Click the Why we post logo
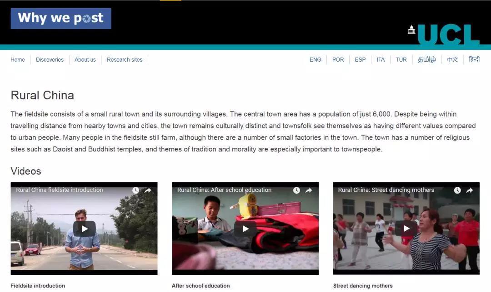The width and height of the screenshot is (491, 292). coord(61,19)
